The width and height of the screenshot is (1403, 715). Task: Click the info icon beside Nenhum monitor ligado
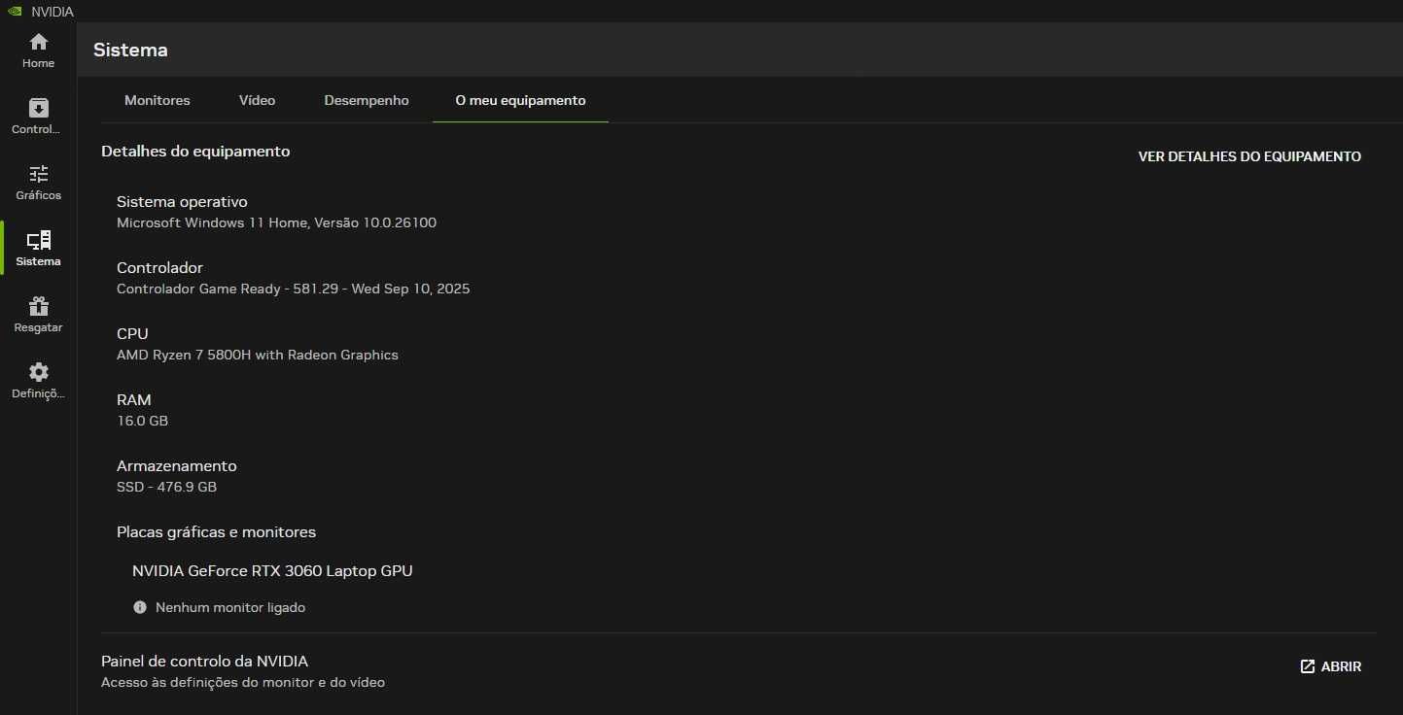pos(140,607)
